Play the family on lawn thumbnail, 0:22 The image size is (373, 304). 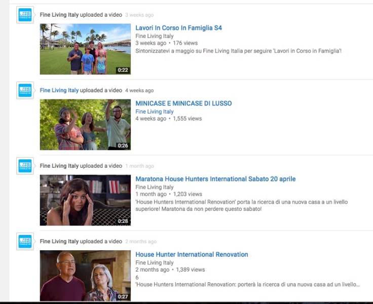click(85, 49)
